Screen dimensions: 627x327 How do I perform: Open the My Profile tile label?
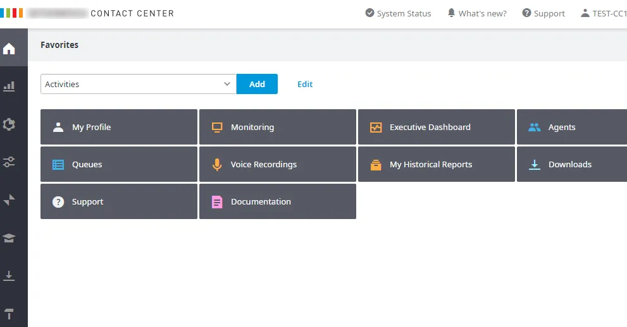(x=92, y=128)
